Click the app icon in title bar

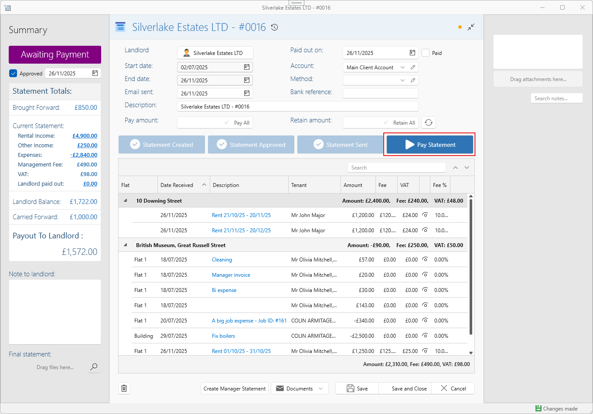(7, 7)
